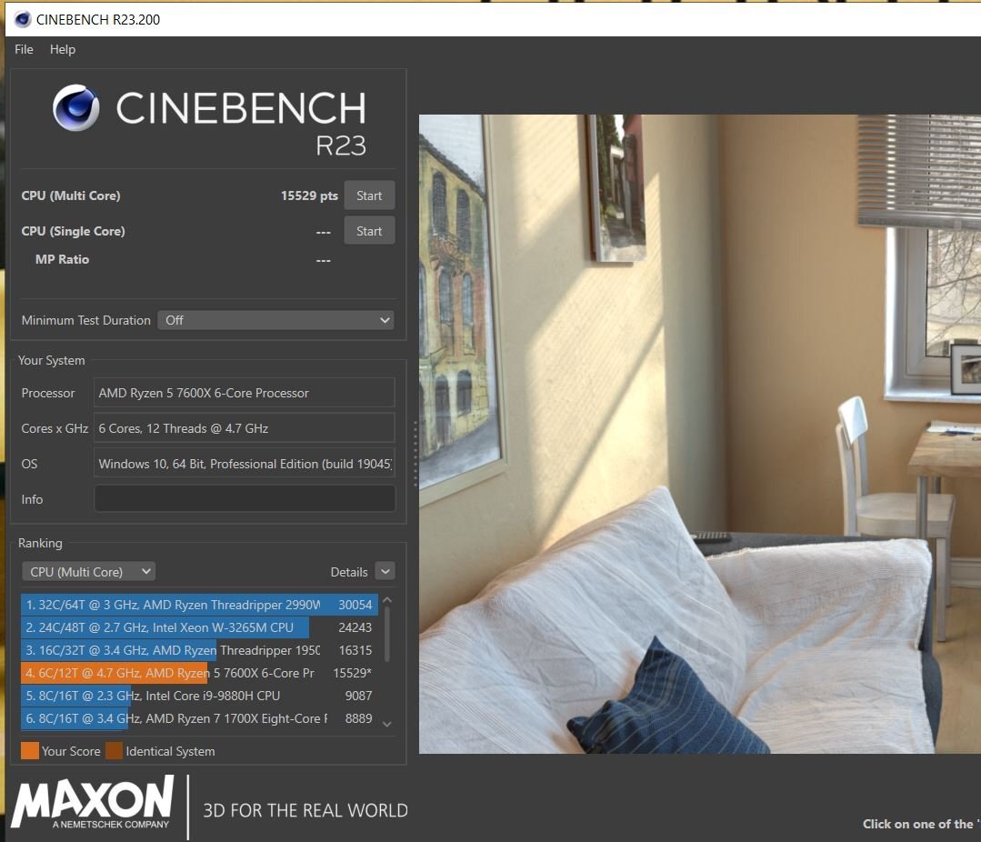The image size is (981, 842).
Task: Click the rendered room image
Action: click(699, 434)
